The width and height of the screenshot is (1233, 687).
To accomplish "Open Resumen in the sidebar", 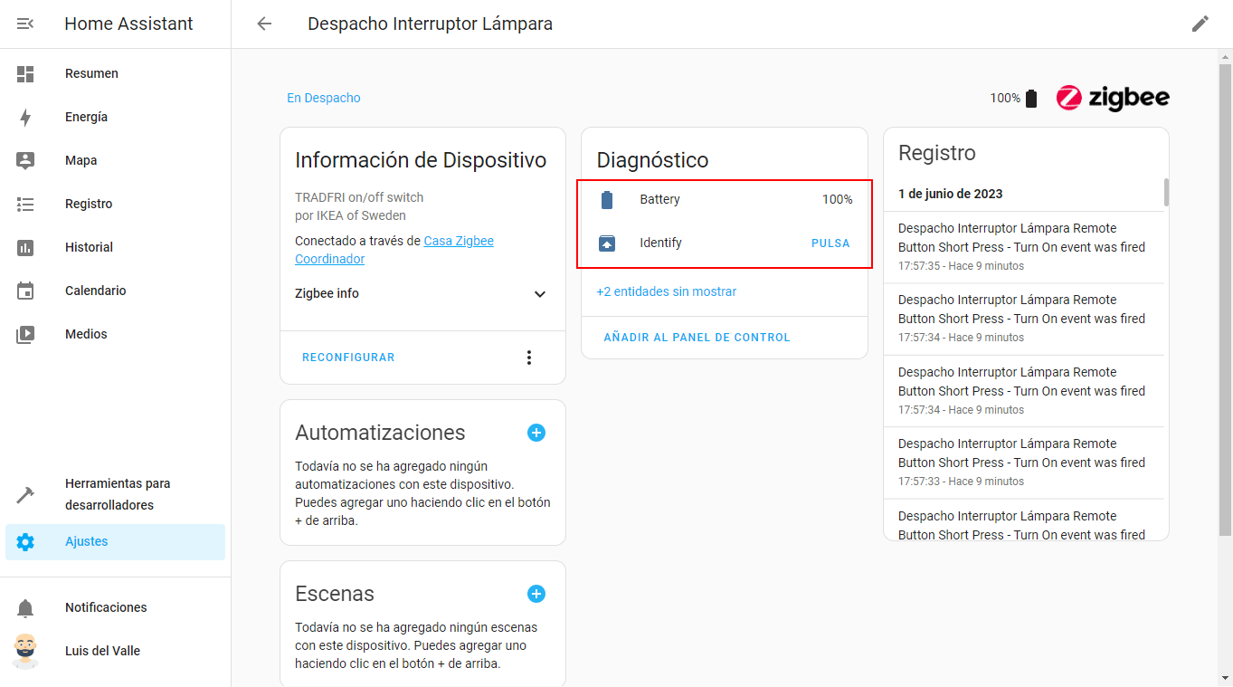I will pyautogui.click(x=91, y=73).
